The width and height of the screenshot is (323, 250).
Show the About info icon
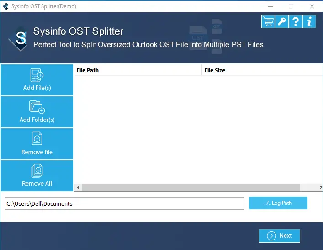[309, 21]
